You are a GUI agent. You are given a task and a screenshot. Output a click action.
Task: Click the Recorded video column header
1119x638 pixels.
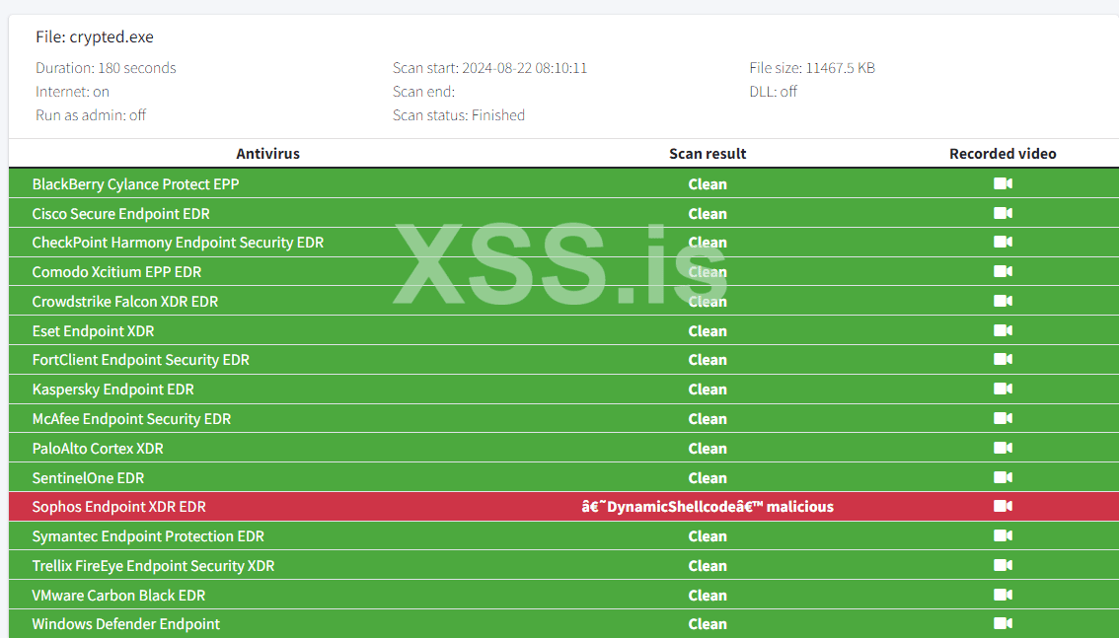(x=1003, y=153)
